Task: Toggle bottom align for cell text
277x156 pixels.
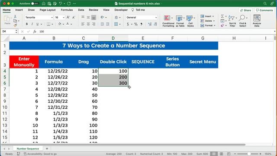Action: [93, 17]
